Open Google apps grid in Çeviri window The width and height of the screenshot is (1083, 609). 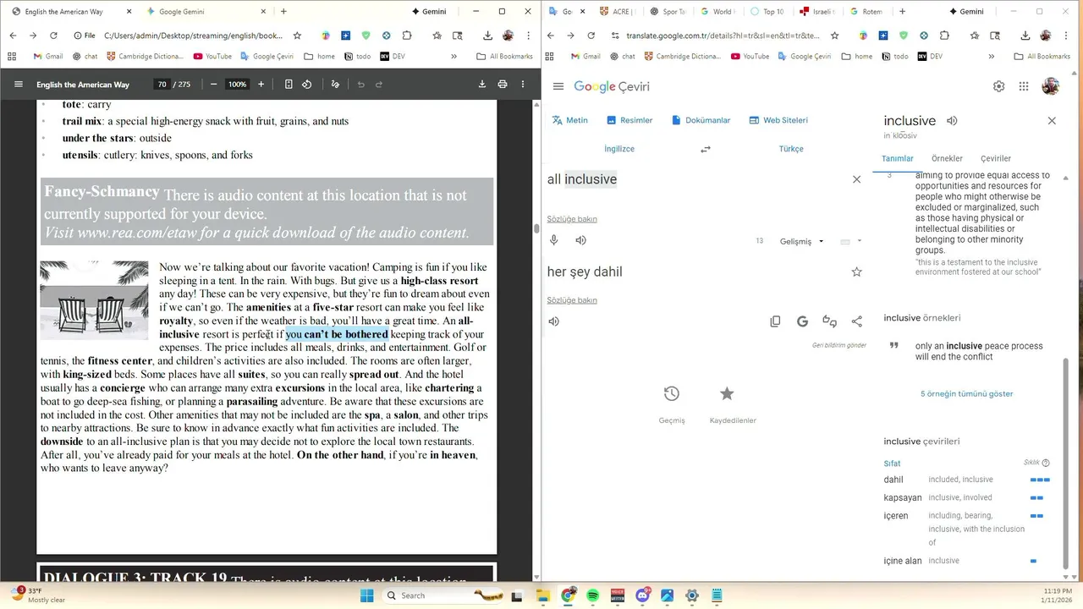[x=1024, y=86]
